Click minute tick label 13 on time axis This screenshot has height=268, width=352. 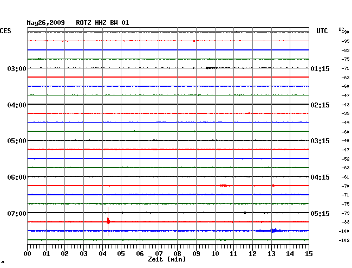point(271,254)
